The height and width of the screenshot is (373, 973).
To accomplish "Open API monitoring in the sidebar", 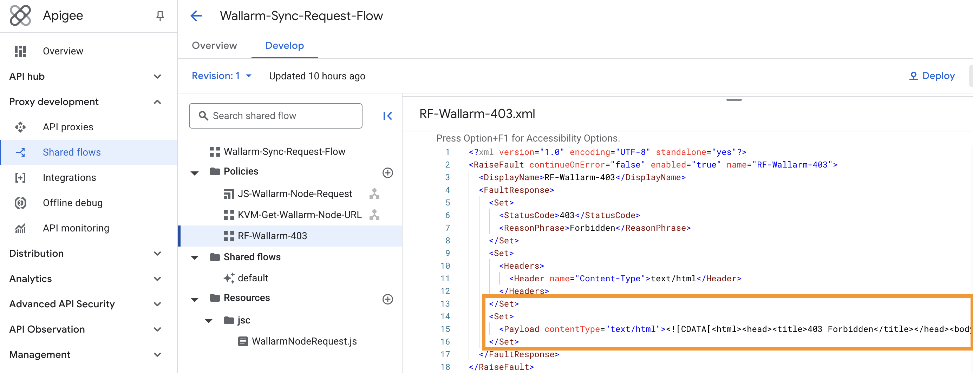I will click(76, 228).
